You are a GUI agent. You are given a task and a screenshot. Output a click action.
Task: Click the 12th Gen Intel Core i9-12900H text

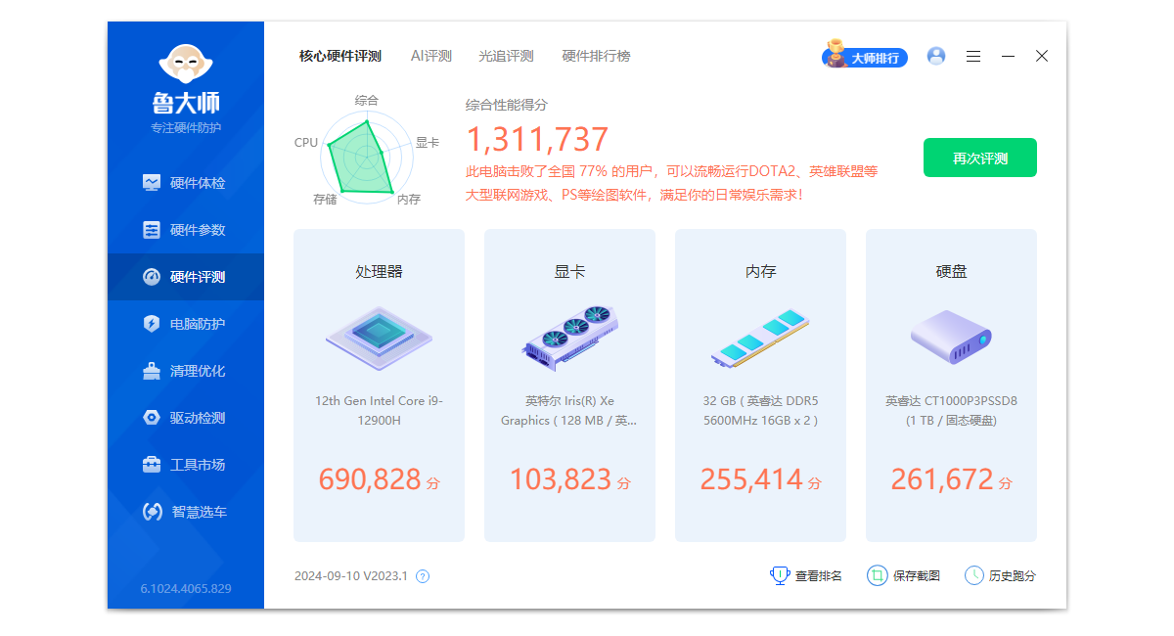coord(379,411)
